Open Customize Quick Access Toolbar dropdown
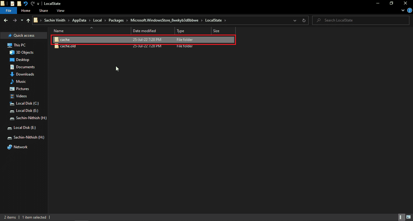This screenshot has width=413, height=221. (38, 4)
